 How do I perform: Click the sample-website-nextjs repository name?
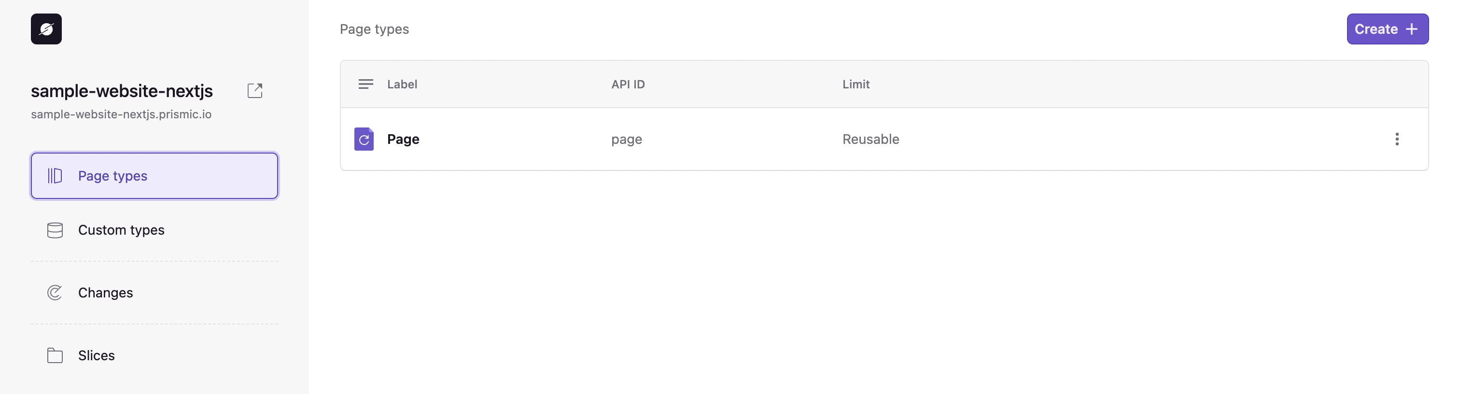(122, 91)
